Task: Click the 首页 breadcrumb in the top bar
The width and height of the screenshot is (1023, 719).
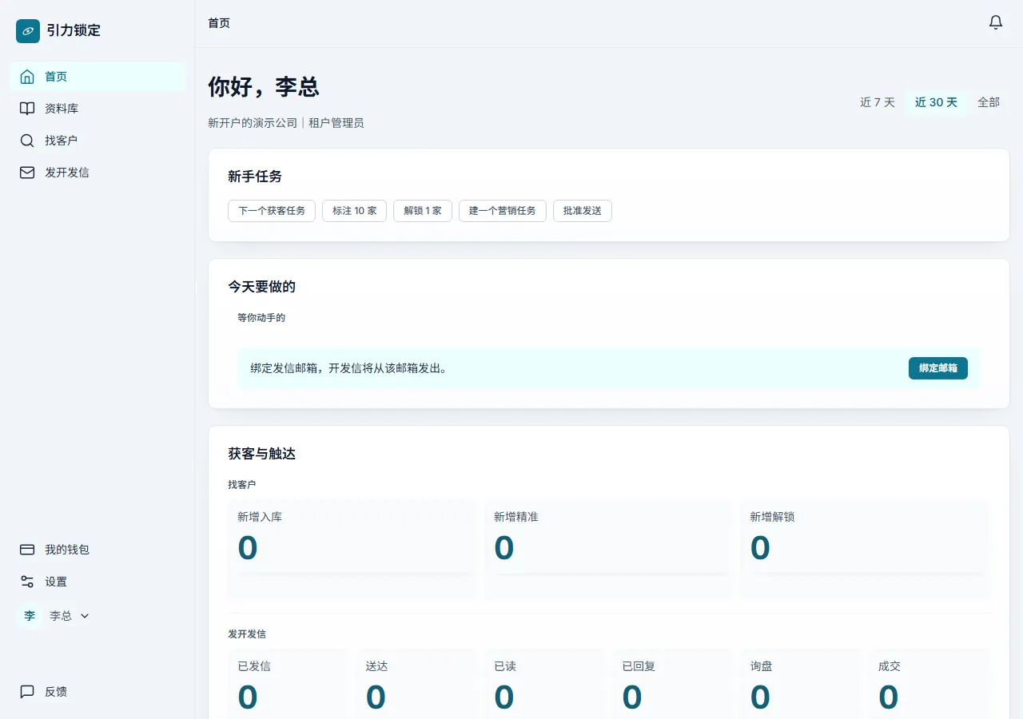Action: [219, 23]
